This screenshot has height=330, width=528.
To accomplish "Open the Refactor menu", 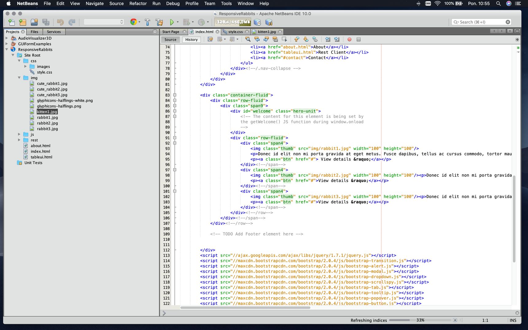I will pos(138,4).
